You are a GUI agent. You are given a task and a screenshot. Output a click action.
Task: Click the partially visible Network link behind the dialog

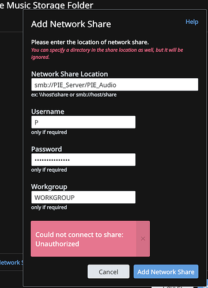[11, 263]
